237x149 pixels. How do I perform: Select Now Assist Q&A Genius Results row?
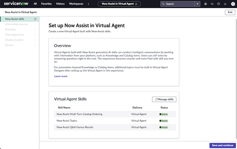[115, 127]
